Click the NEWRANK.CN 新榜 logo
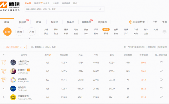 coord(10,6)
